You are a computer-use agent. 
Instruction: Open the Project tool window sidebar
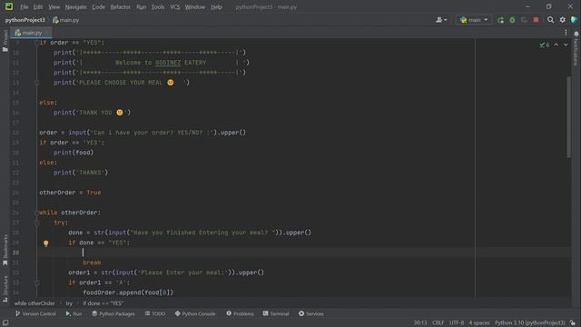5,41
